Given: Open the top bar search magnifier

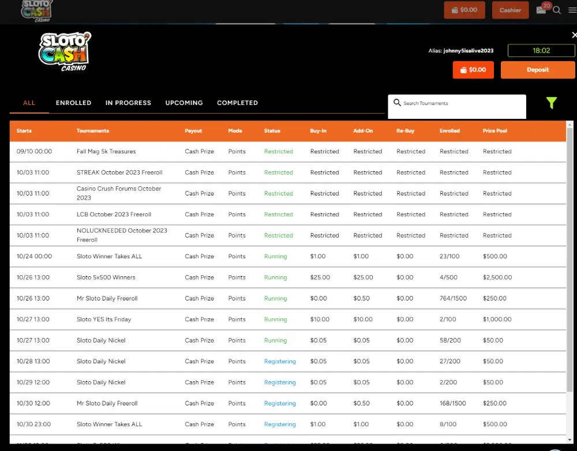Looking at the screenshot, I should tap(557, 10).
